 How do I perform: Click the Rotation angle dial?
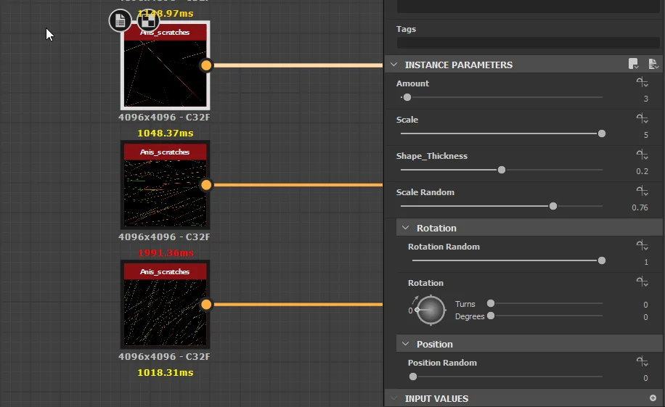431,310
